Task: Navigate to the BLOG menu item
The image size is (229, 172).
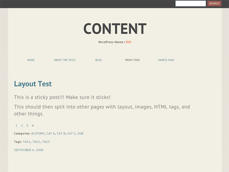Action: click(x=98, y=60)
